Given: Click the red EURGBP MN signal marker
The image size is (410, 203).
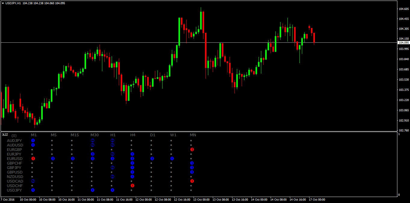Looking at the screenshot, I should click(x=192, y=149).
